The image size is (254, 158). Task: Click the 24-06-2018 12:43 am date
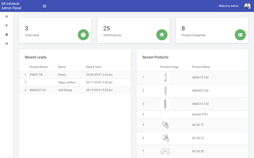[x=99, y=75]
